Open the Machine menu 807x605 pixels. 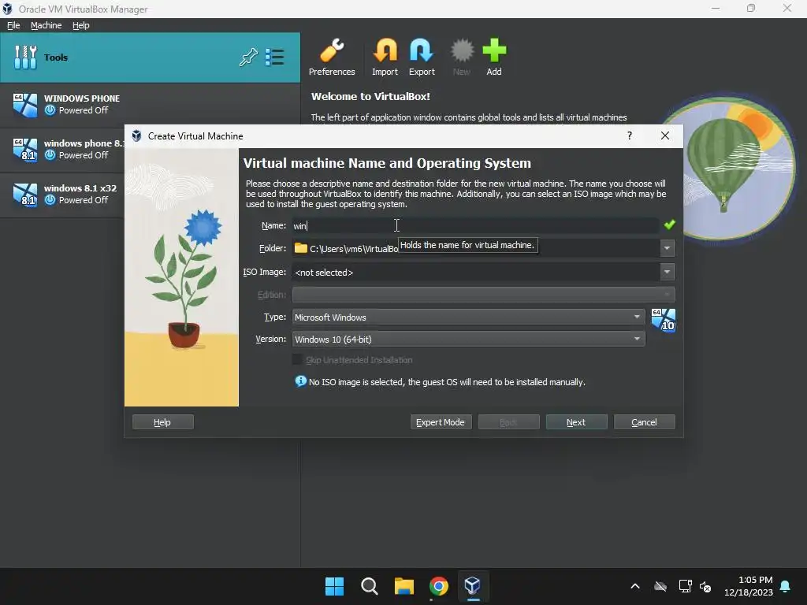(x=46, y=25)
